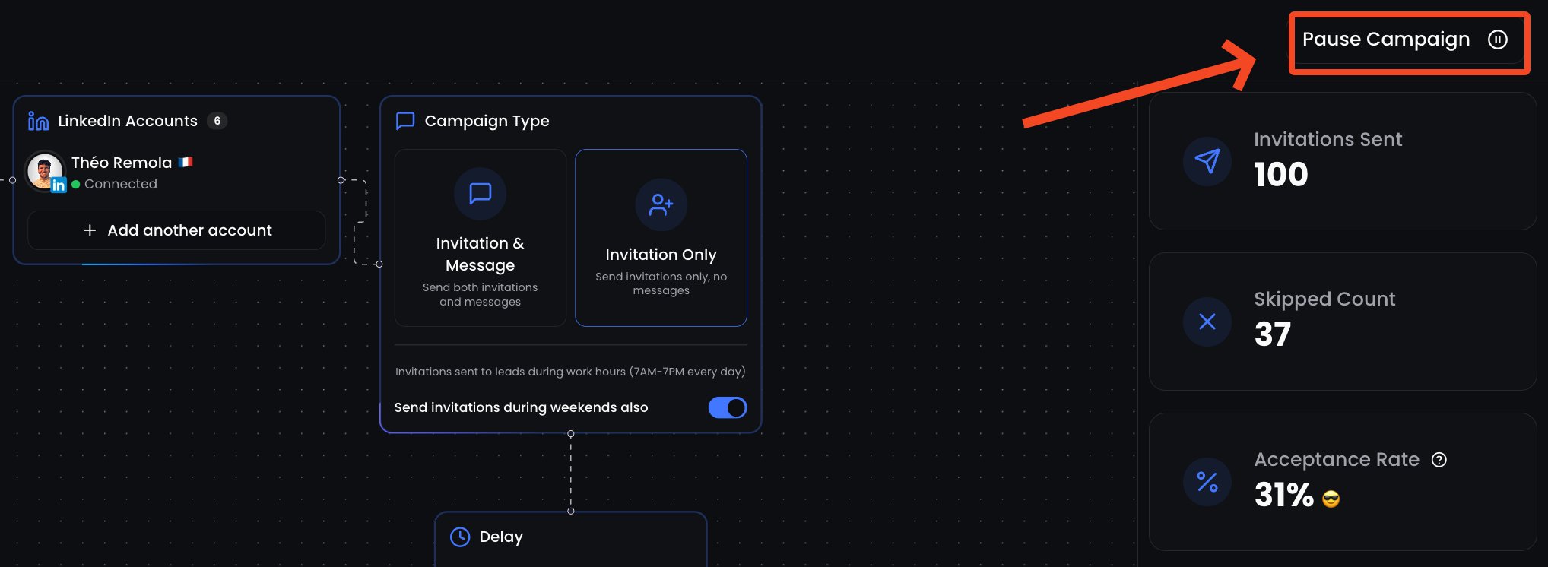Open the Invitations Sent stat card
Image resolution: width=1548 pixels, height=567 pixels.
[x=1343, y=161]
